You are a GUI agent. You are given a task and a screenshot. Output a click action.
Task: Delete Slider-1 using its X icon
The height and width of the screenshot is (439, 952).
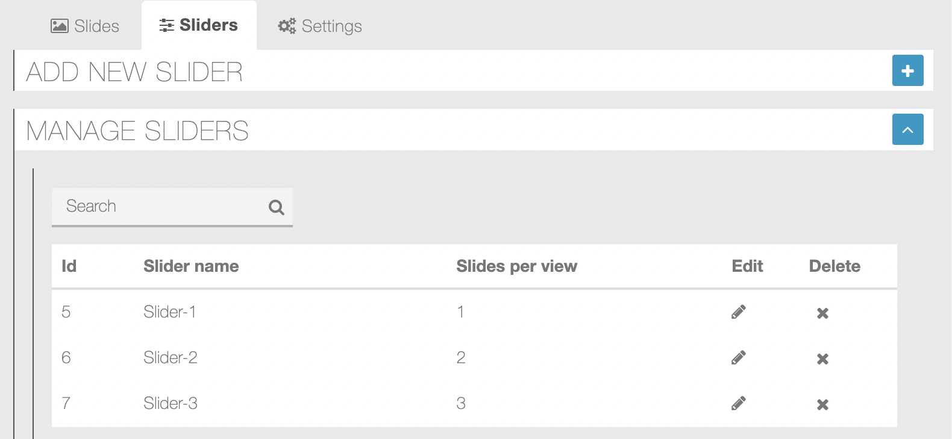point(822,313)
